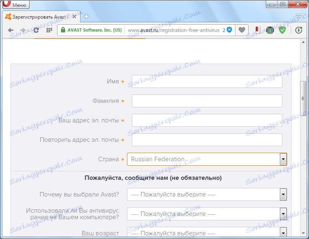Close the Зарегистрировать Avast tab
This screenshot has height=239, width=309.
tap(74, 17)
